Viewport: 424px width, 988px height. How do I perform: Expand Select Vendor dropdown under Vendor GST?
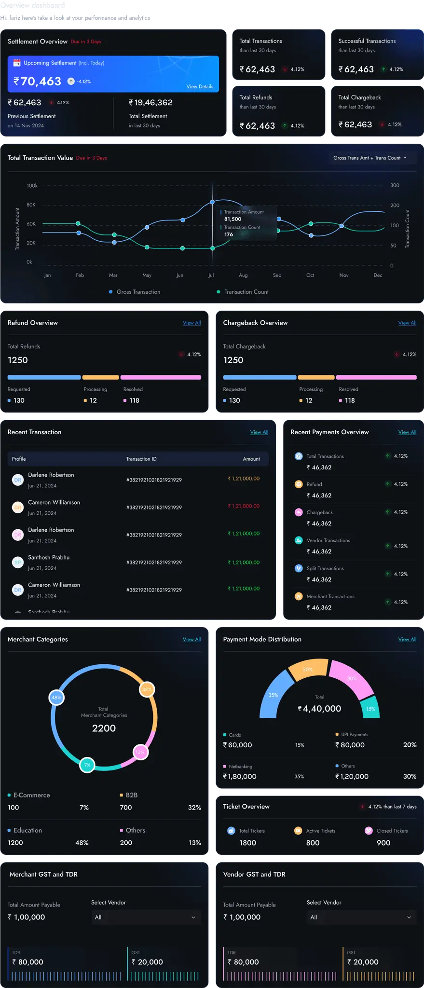pyautogui.click(x=361, y=917)
